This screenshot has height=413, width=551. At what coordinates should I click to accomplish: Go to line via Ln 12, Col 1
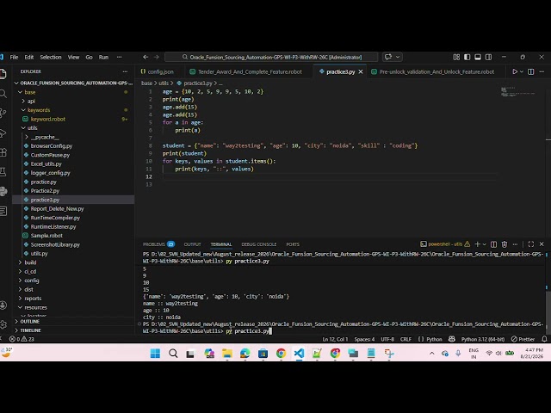tap(335, 339)
